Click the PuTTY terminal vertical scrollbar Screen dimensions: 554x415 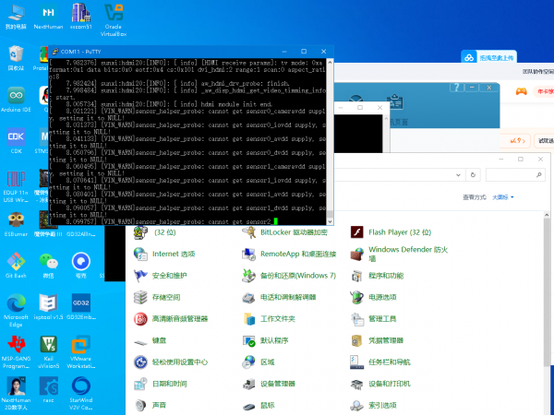pyautogui.click(x=329, y=138)
